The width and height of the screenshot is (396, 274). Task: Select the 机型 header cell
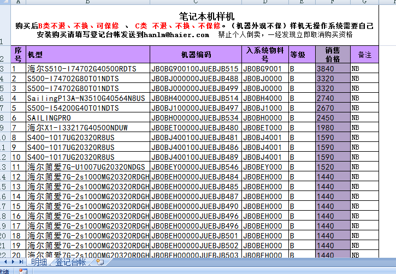pos(88,55)
